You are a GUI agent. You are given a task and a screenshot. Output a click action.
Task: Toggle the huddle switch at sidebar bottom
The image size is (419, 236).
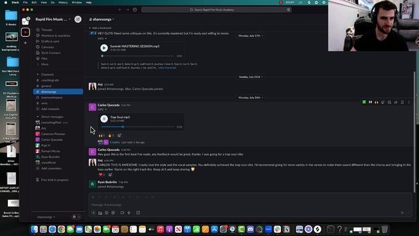point(77,217)
